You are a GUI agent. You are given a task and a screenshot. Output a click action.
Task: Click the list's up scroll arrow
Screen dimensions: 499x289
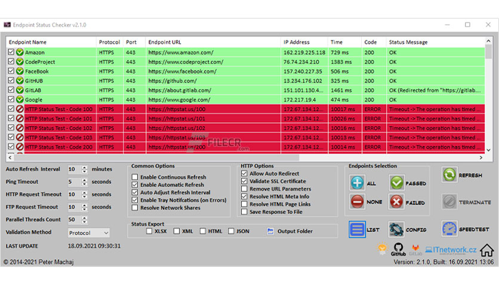[488, 41]
